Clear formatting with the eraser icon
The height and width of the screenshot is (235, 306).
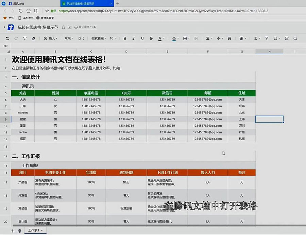pos(34,38)
